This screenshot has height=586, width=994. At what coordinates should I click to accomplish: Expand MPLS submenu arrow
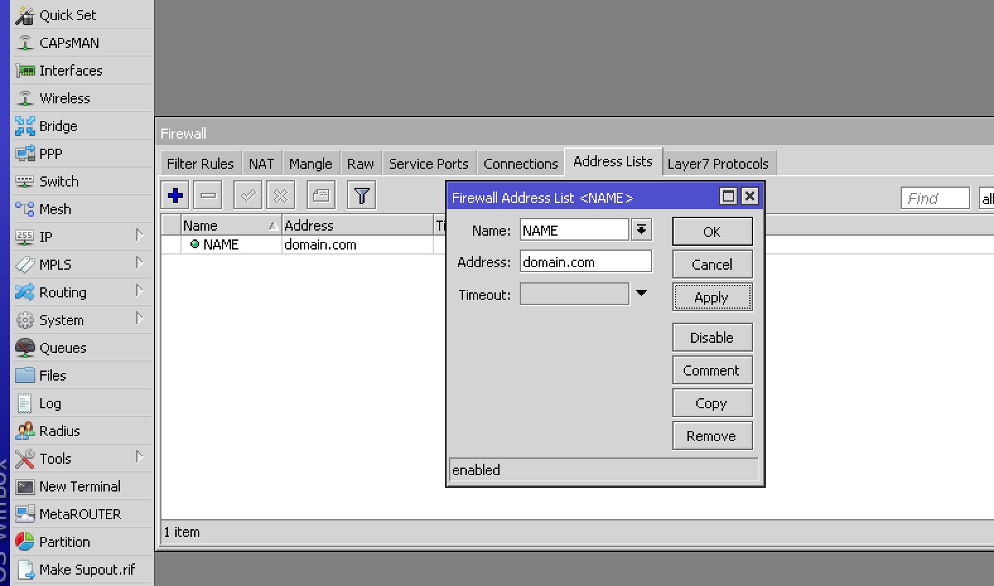click(139, 263)
